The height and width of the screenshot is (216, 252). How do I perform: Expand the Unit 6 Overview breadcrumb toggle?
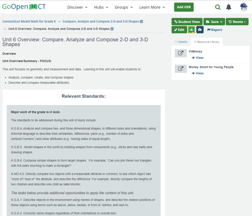tap(112, 29)
